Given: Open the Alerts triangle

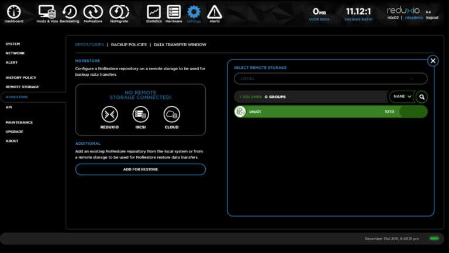Looking at the screenshot, I should [x=215, y=14].
